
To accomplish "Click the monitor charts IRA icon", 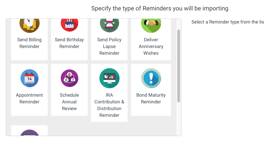I will pyautogui.click(x=109, y=78).
